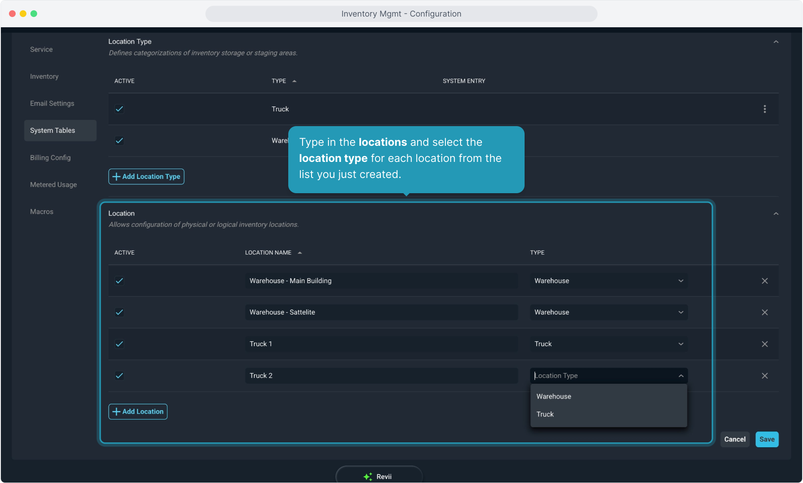Remove the Truck 1 location row
Image resolution: width=803 pixels, height=483 pixels.
point(765,344)
